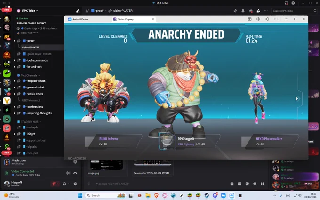Select the BURU Inferno character card
The image size is (320, 200).
click(113, 141)
